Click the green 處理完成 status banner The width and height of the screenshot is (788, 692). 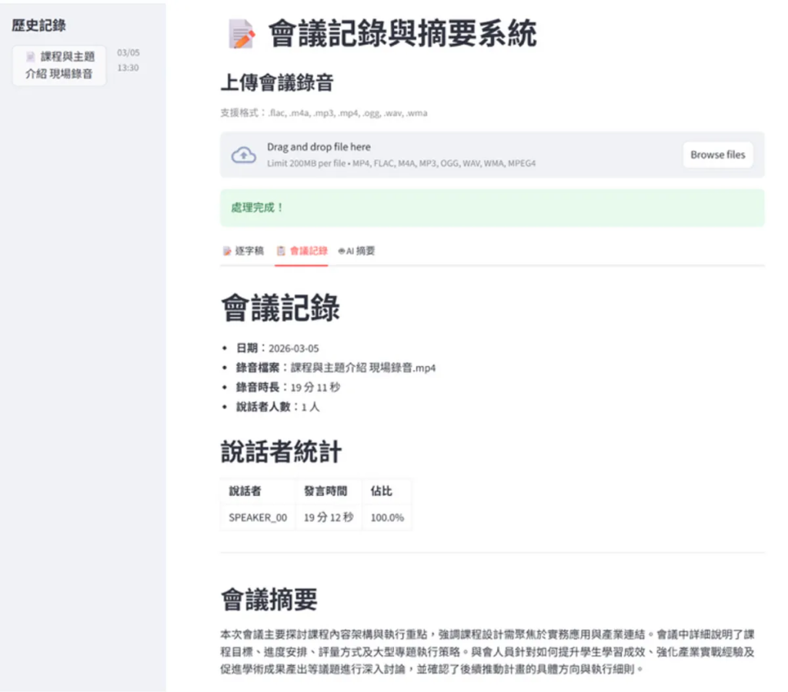pos(492,208)
